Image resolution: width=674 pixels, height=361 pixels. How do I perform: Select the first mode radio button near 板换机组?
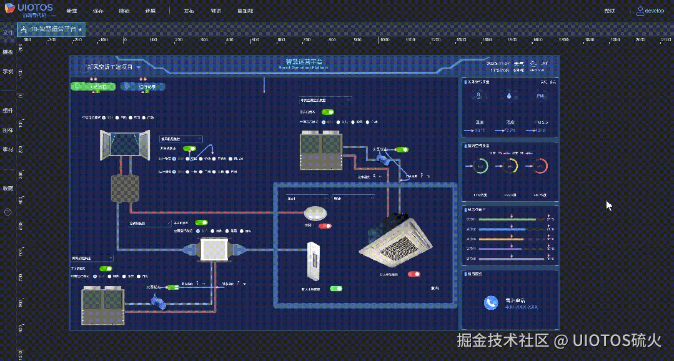174,158
